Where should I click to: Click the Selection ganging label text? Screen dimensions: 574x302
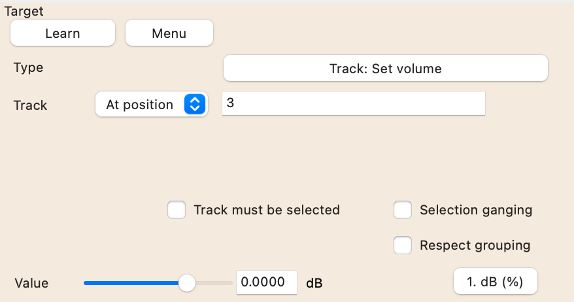tap(476, 210)
